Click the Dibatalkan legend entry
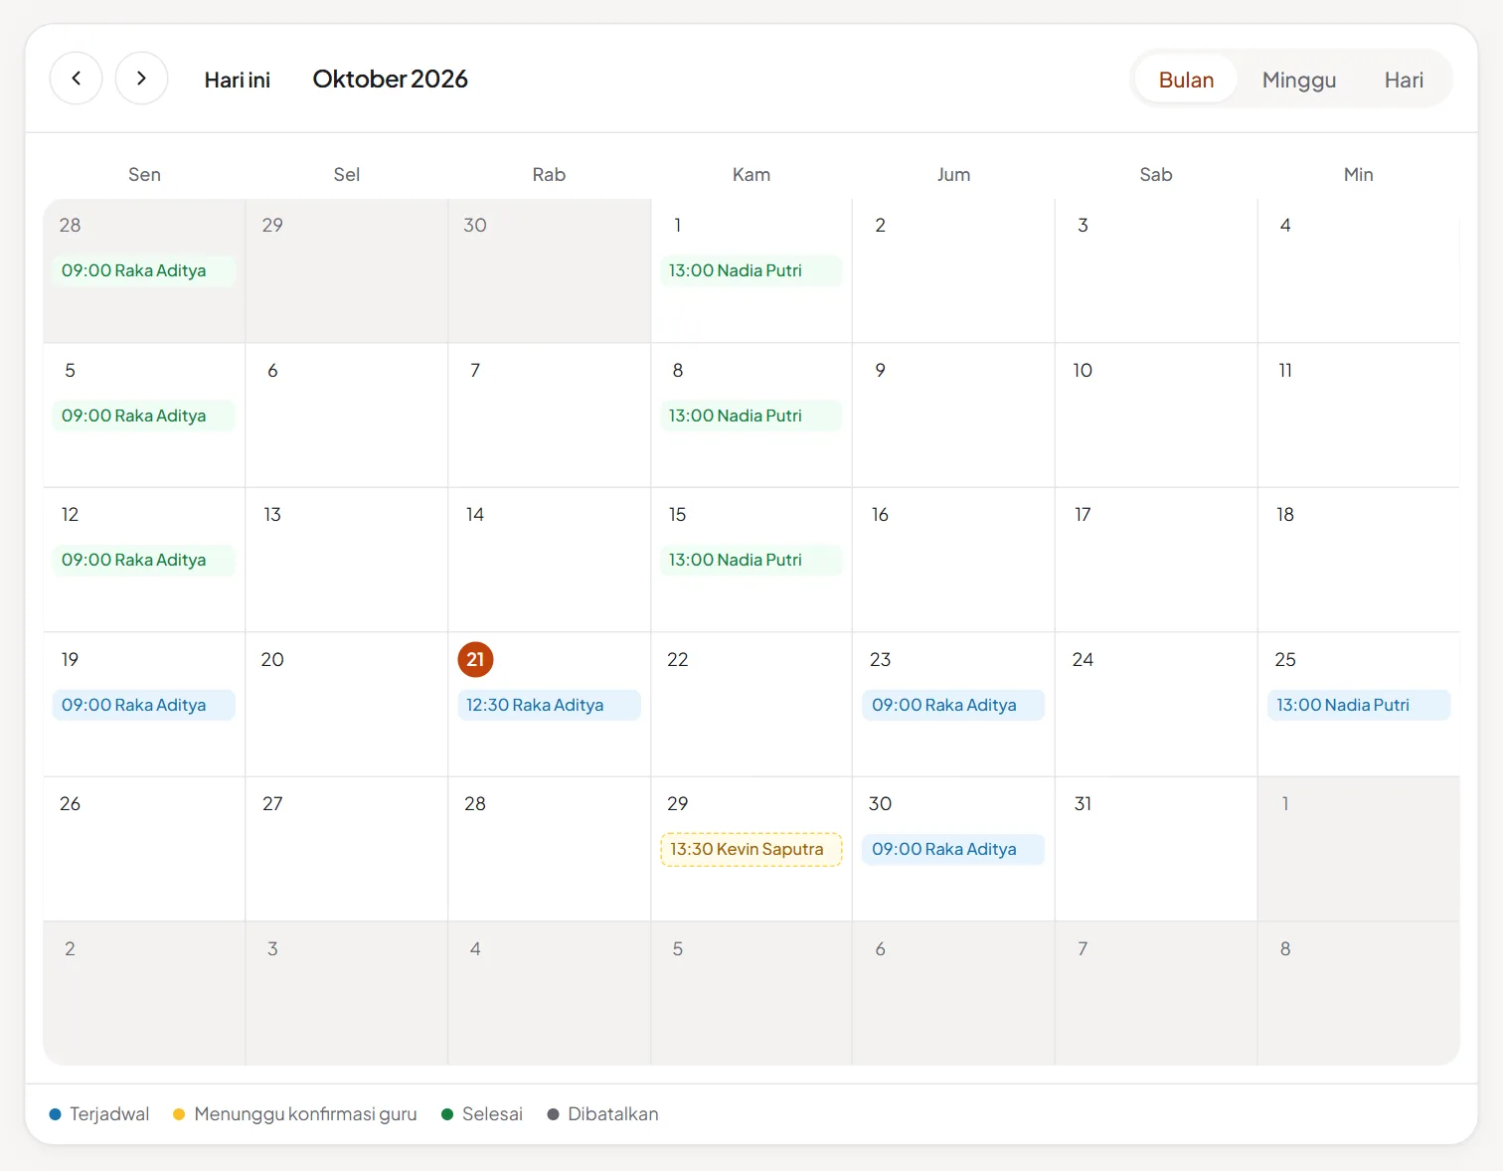 coord(602,1114)
